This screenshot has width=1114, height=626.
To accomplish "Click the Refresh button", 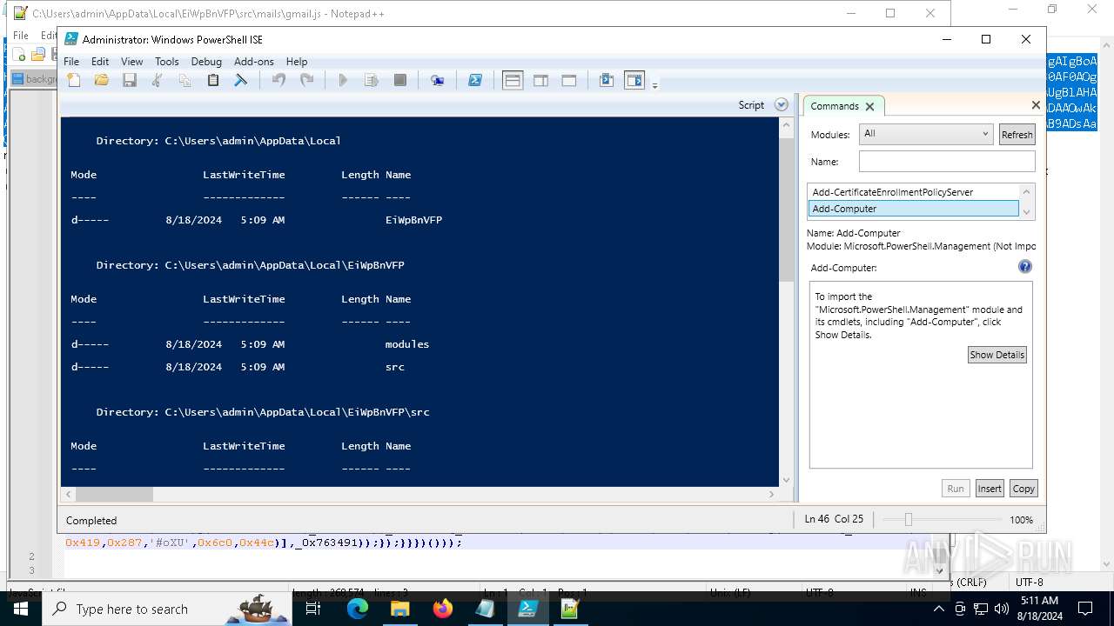I will [1017, 135].
